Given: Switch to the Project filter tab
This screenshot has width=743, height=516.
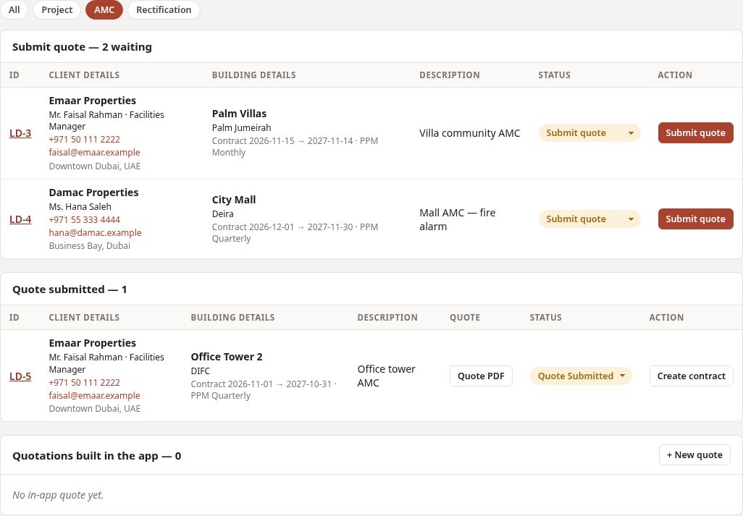Looking at the screenshot, I should point(57,9).
